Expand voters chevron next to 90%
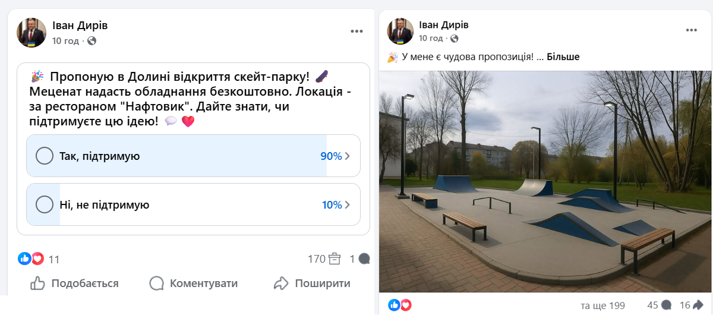The width and height of the screenshot is (713, 315). (348, 156)
